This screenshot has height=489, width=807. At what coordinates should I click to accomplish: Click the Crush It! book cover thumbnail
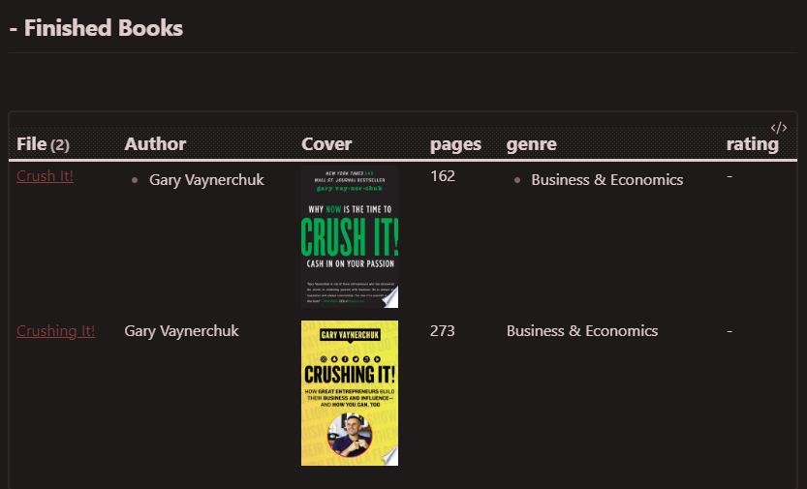(349, 236)
